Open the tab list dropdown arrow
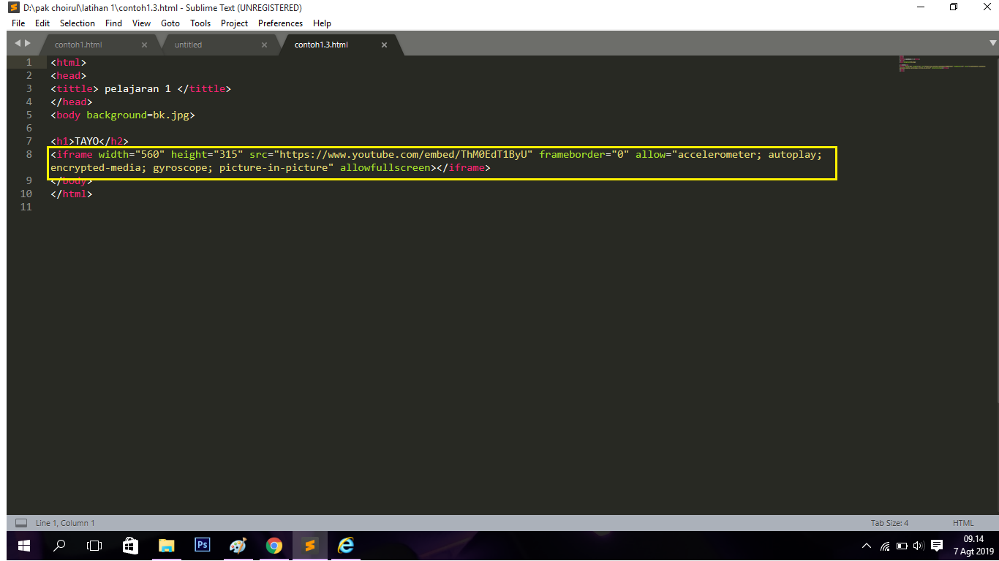 pyautogui.click(x=992, y=44)
